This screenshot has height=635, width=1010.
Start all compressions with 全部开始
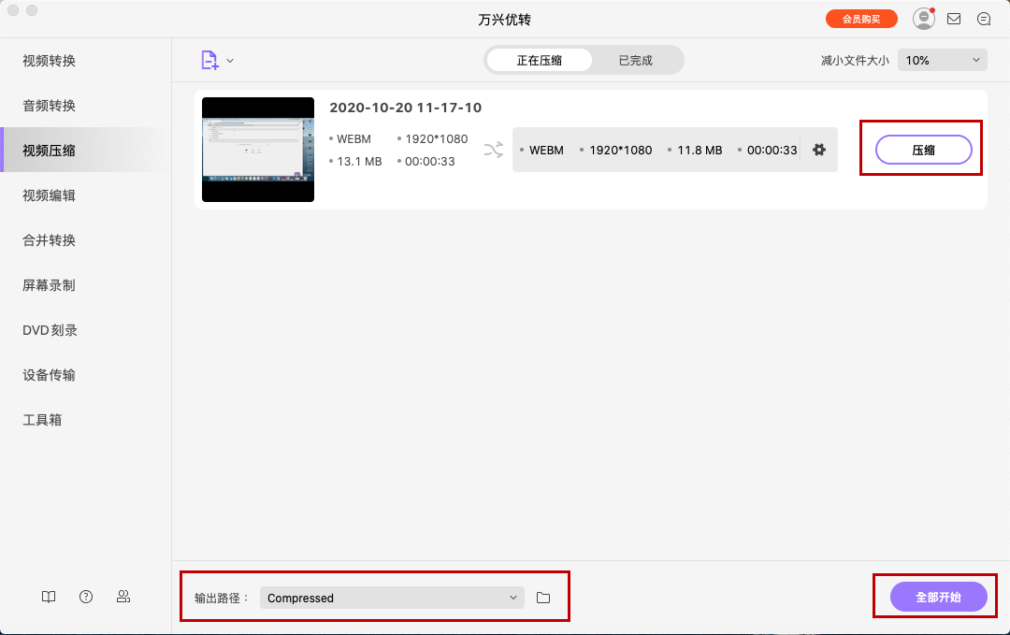tap(937, 597)
